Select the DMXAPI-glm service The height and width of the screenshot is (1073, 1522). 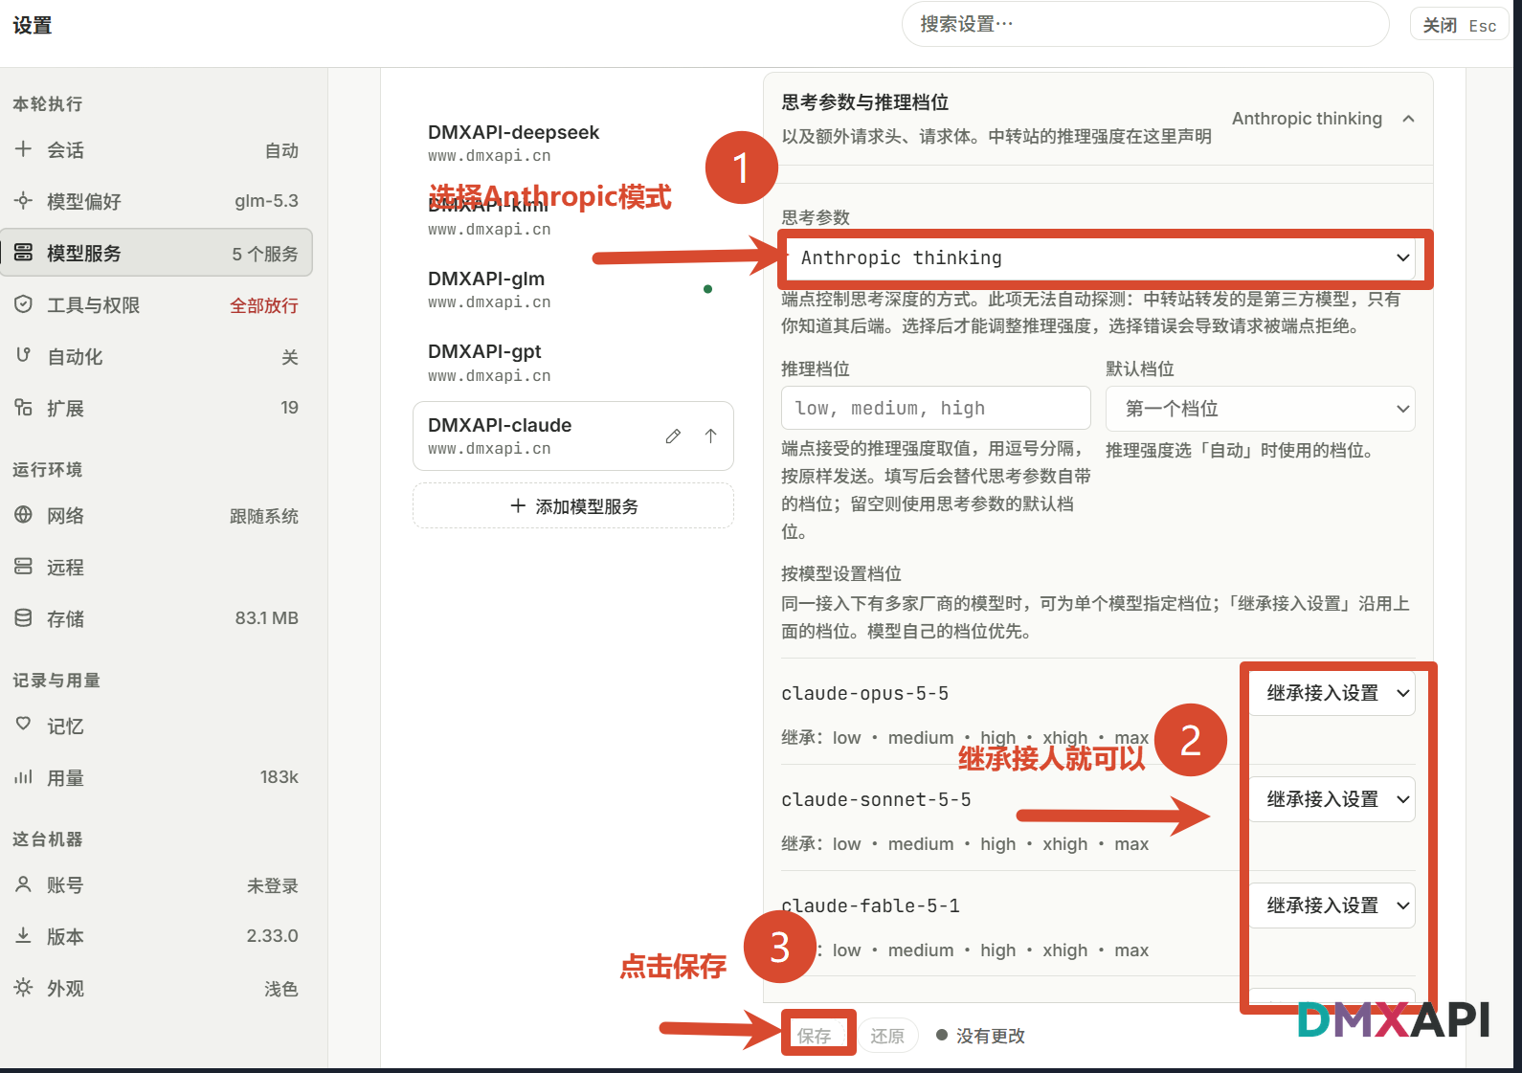click(573, 289)
